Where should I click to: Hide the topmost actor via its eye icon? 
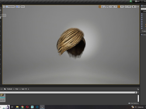pos(142,14)
